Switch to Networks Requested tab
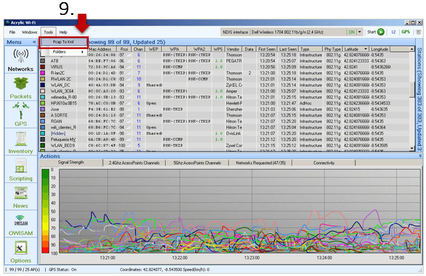Screen dimensions: 426x276 [x=261, y=163]
